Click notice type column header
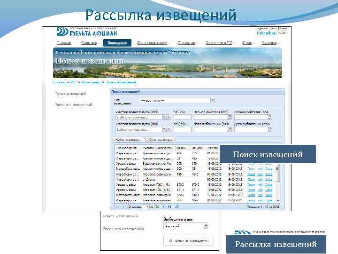 tap(128, 148)
